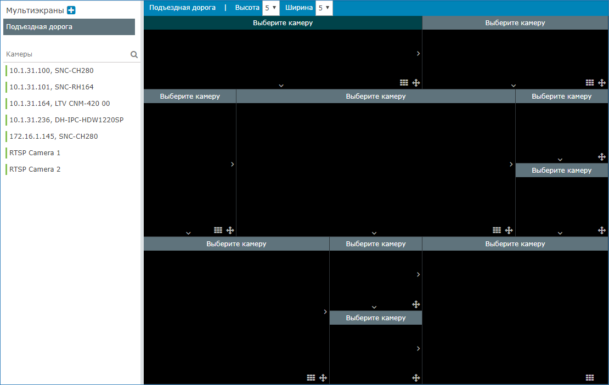This screenshot has height=385, width=609.
Task: Expand bottom-left cell rightward with chevron
Action: pyautogui.click(x=325, y=312)
